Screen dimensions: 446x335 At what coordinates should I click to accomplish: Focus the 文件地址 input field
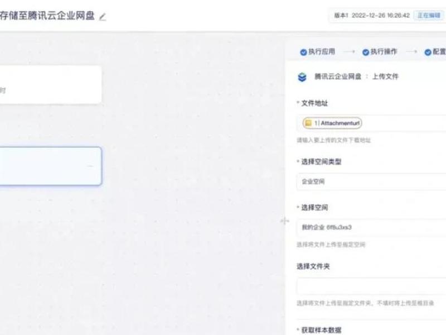point(371,123)
